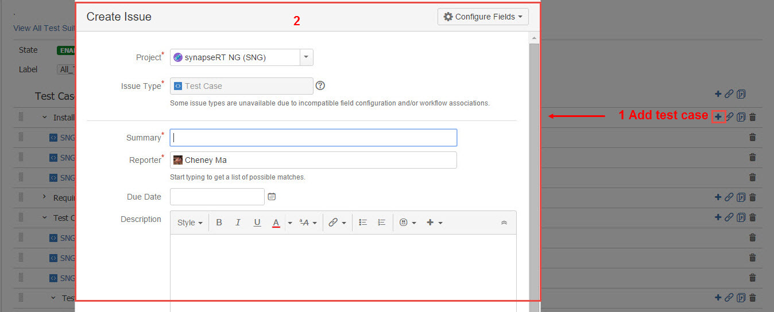
Task: Click the green ENA... state badge
Action: point(65,50)
